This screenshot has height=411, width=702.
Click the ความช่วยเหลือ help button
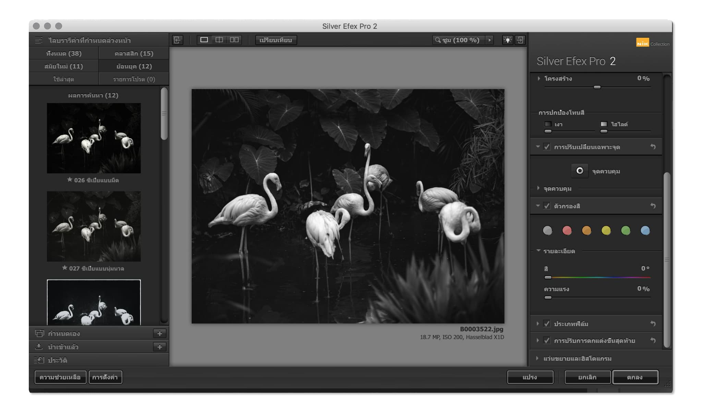[x=60, y=377]
